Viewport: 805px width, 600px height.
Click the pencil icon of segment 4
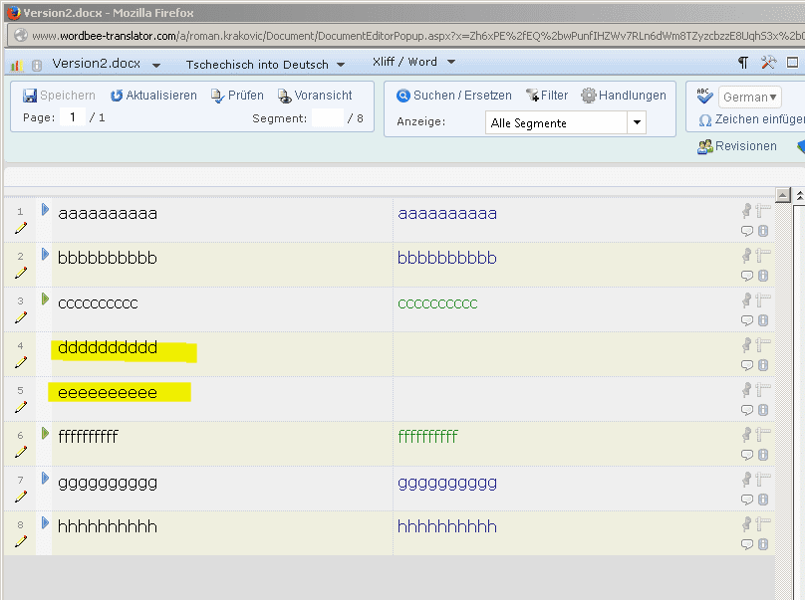click(21, 362)
